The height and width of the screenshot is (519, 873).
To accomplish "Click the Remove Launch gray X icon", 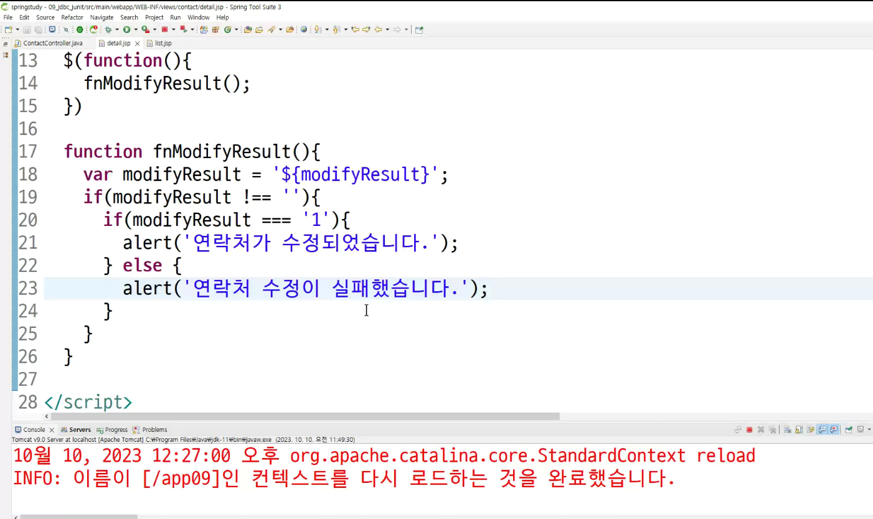I will click(761, 429).
